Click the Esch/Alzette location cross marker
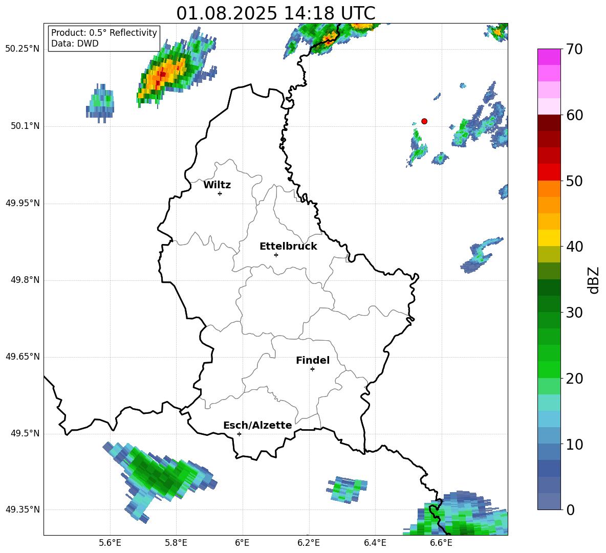 239,434
